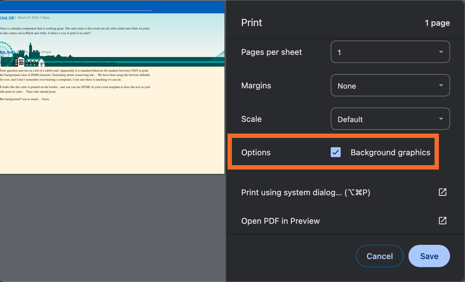Click the external icon beside Open PDF in Preview

443,221
